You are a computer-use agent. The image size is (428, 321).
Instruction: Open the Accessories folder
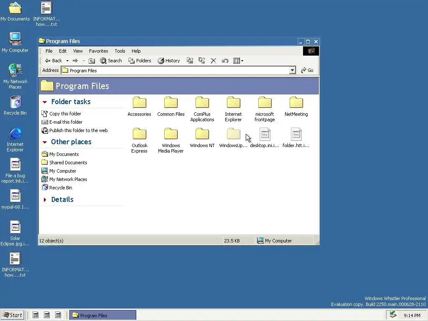tap(139, 107)
